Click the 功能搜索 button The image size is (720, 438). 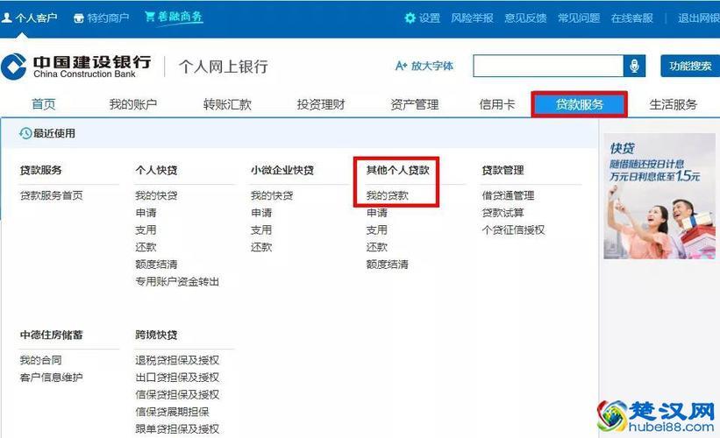pos(690,66)
